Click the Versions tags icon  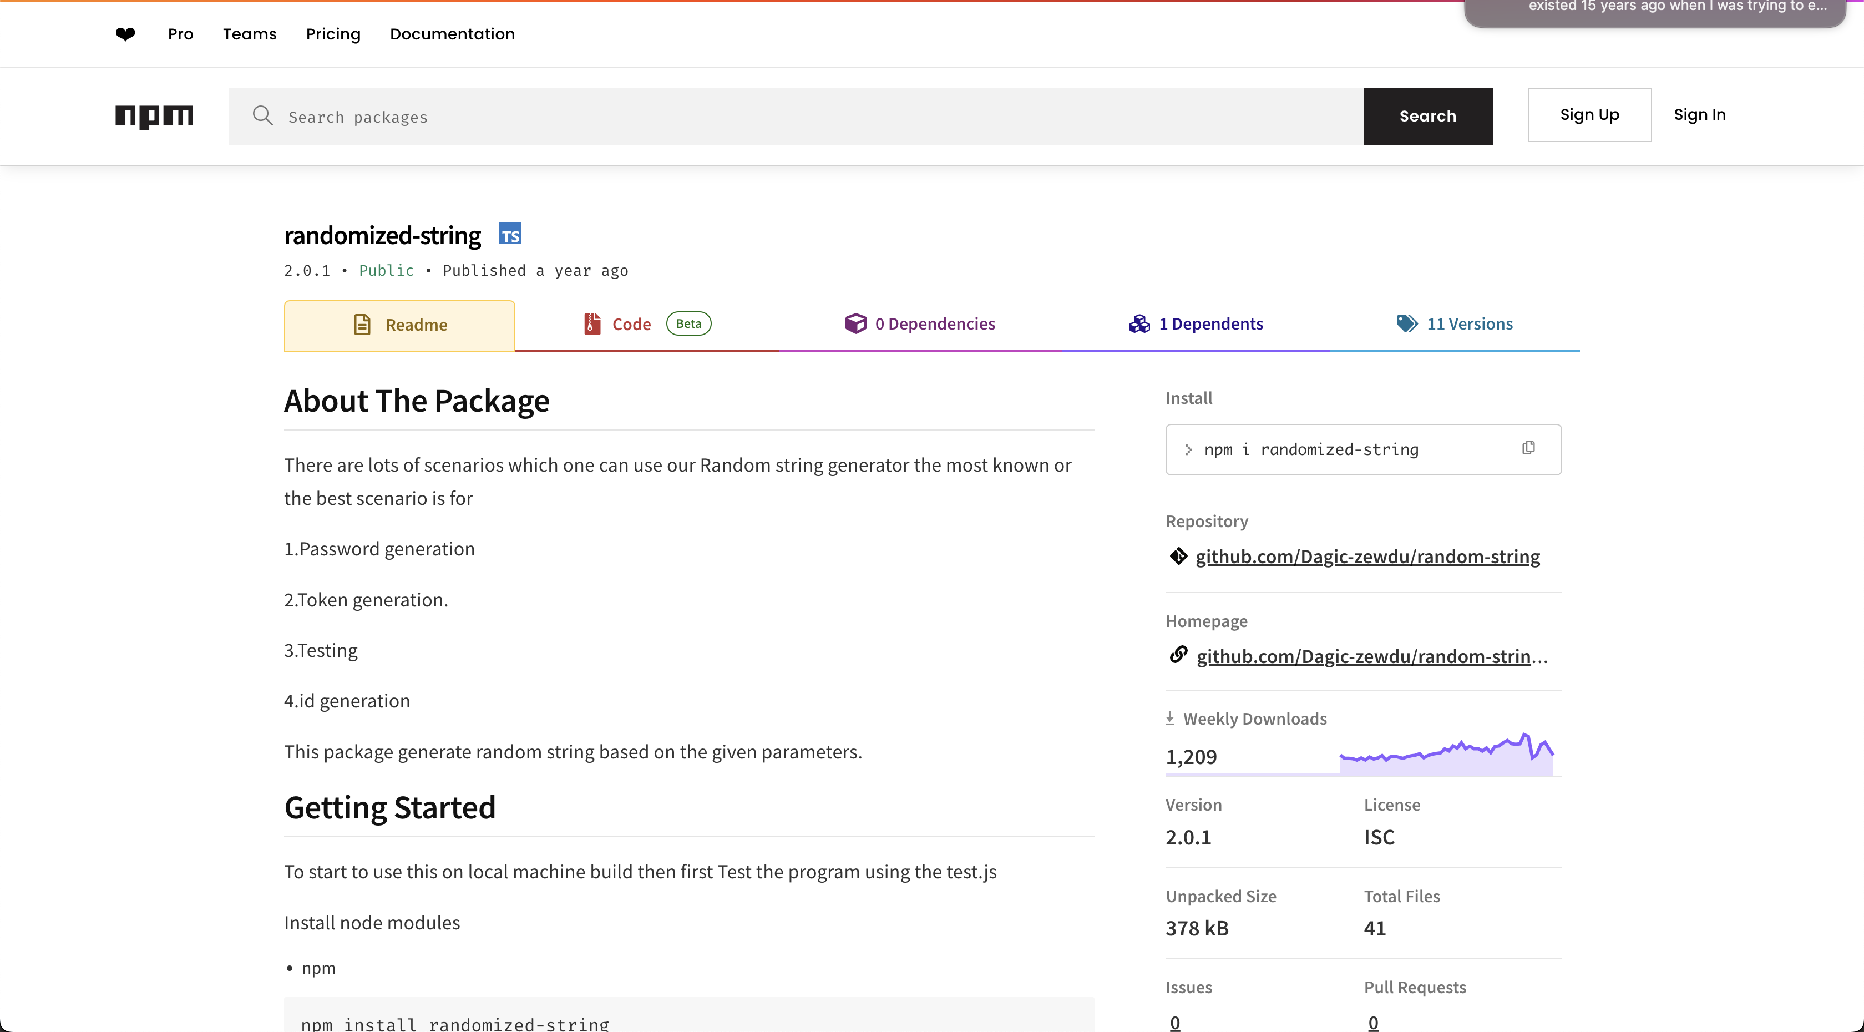[x=1407, y=323]
